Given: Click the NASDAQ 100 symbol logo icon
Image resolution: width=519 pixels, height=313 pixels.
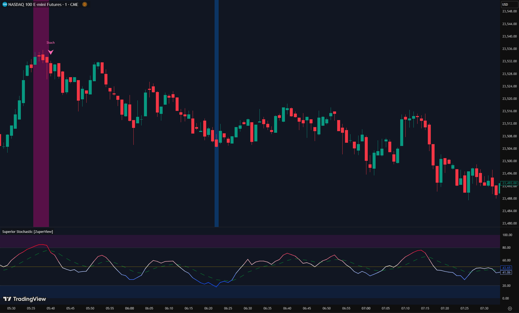Looking at the screenshot, I should click(x=5, y=4).
